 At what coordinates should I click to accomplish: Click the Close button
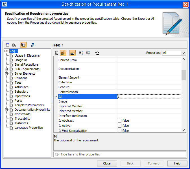tap(107, 163)
